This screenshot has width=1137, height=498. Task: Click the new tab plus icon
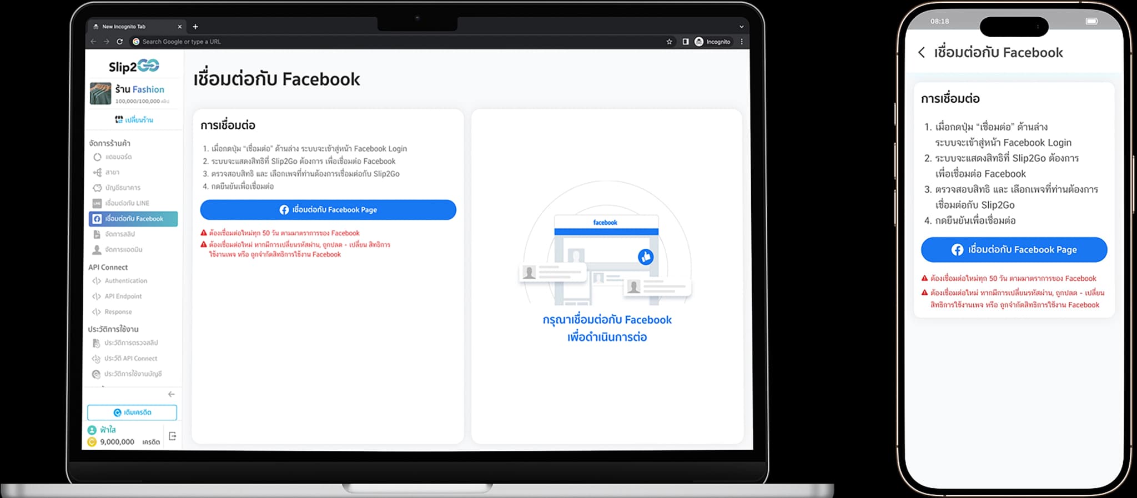click(x=195, y=27)
